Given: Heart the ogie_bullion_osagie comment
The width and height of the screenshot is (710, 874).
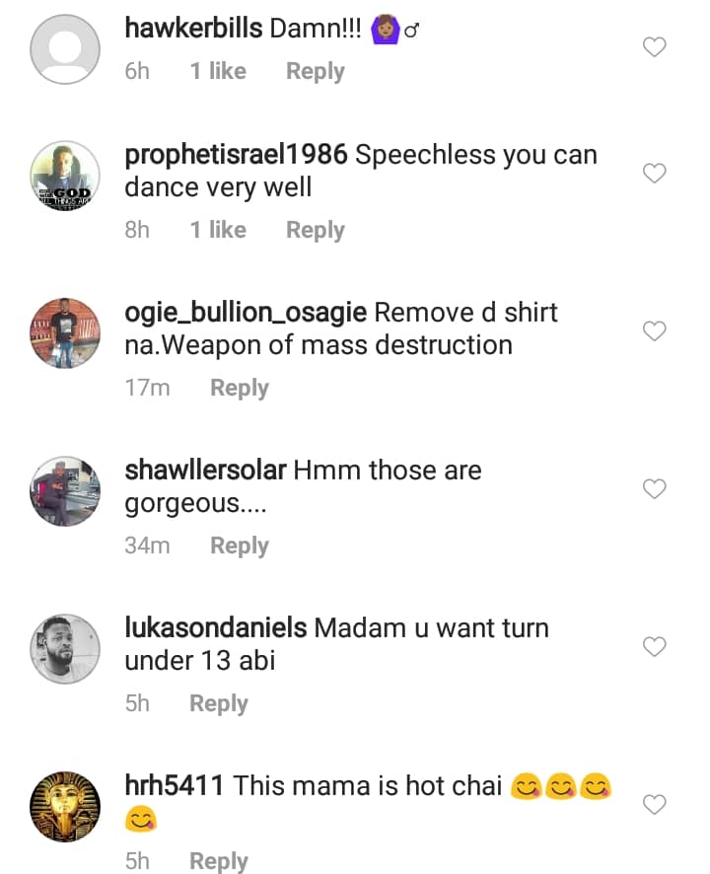Looking at the screenshot, I should tap(655, 331).
